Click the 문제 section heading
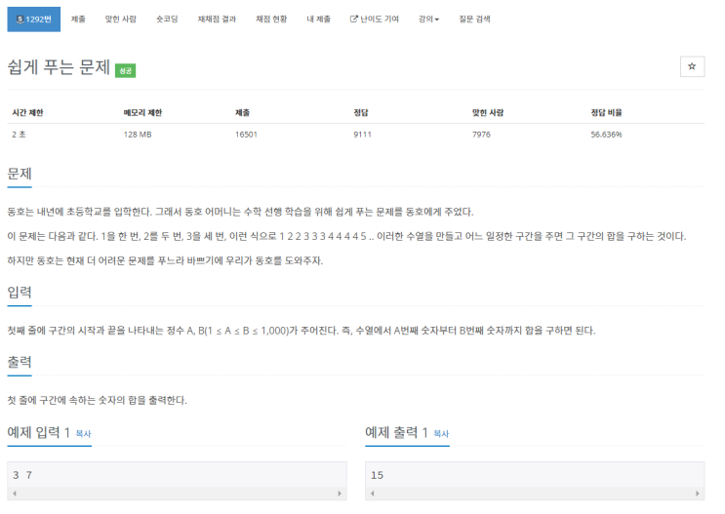This screenshot has height=514, width=725. click(20, 175)
